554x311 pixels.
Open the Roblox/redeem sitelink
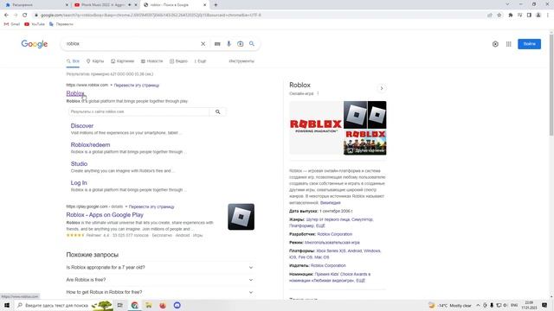pyautogui.click(x=90, y=145)
